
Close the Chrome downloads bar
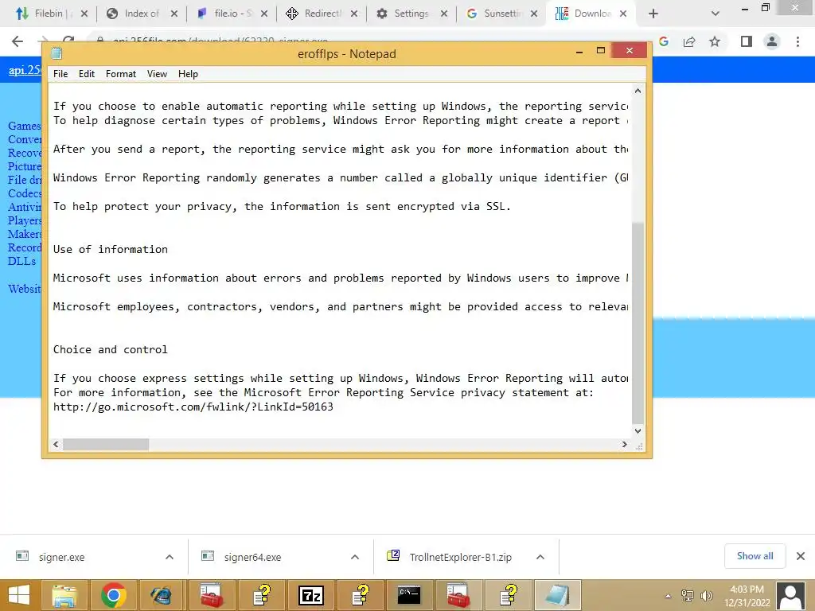click(801, 556)
